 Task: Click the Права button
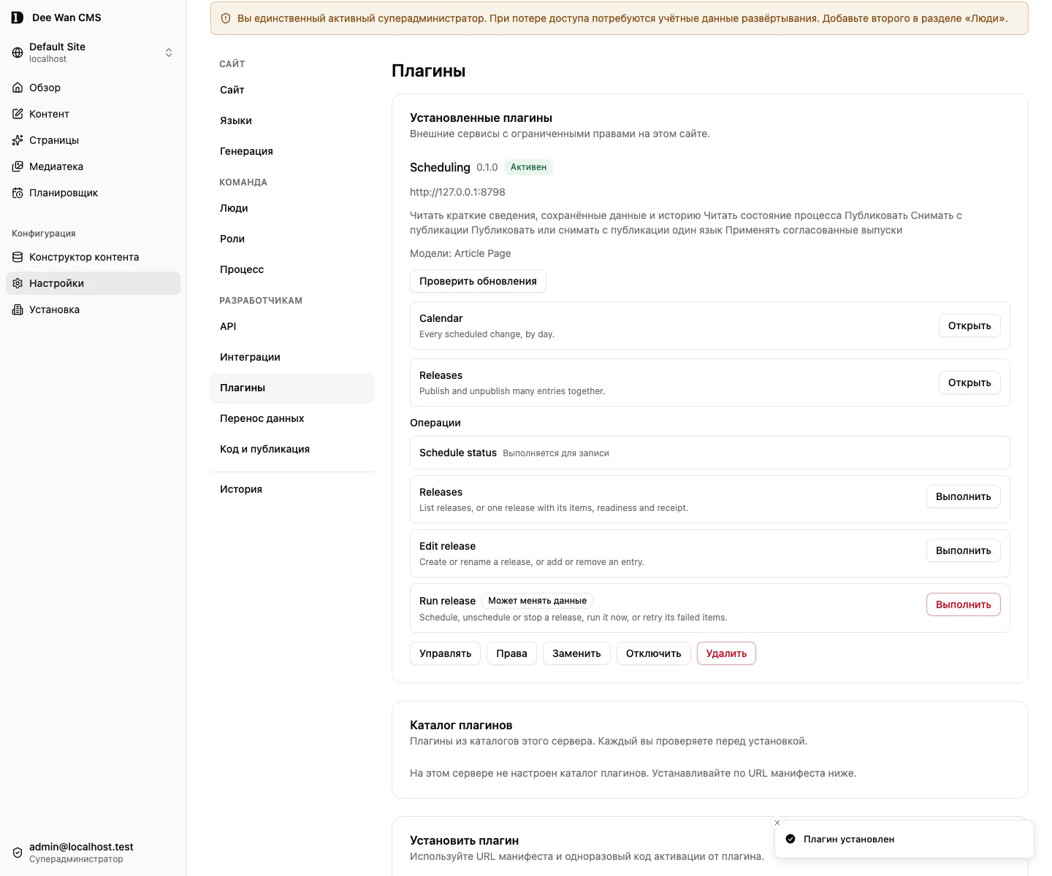click(x=511, y=653)
